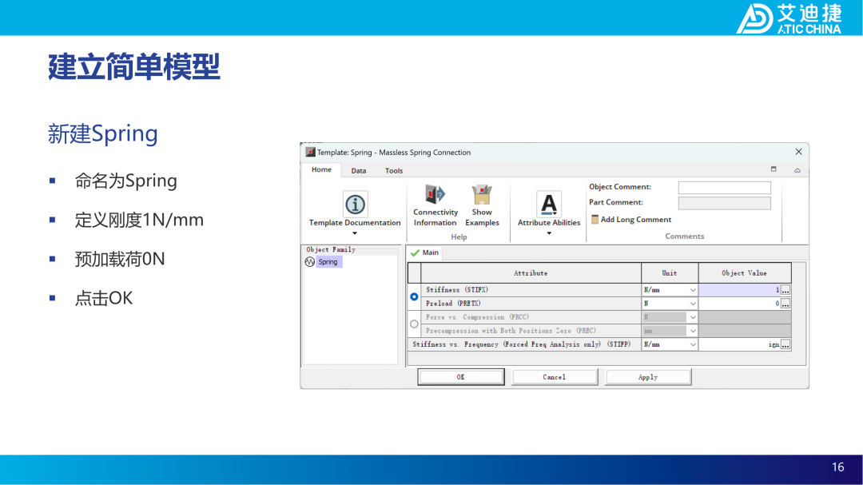This screenshot has width=863, height=485.
Task: Expand Stiffness vs. Frequency unit dropdown
Action: 692,344
